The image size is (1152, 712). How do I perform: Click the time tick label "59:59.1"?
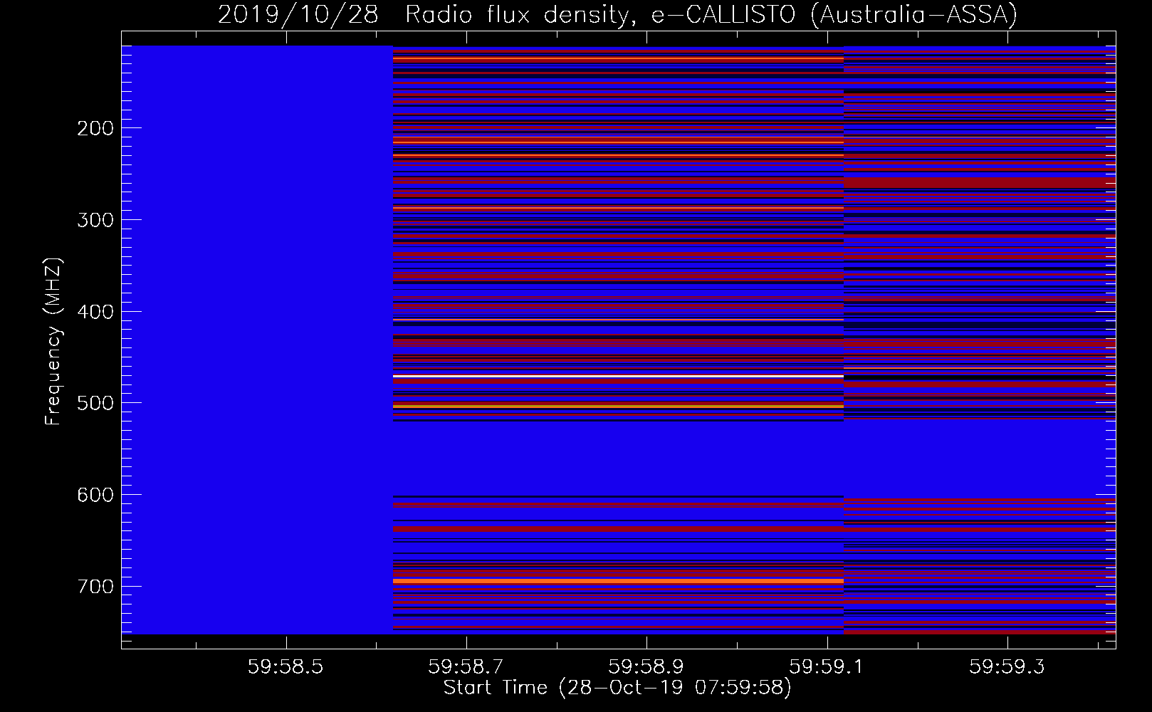(x=827, y=666)
